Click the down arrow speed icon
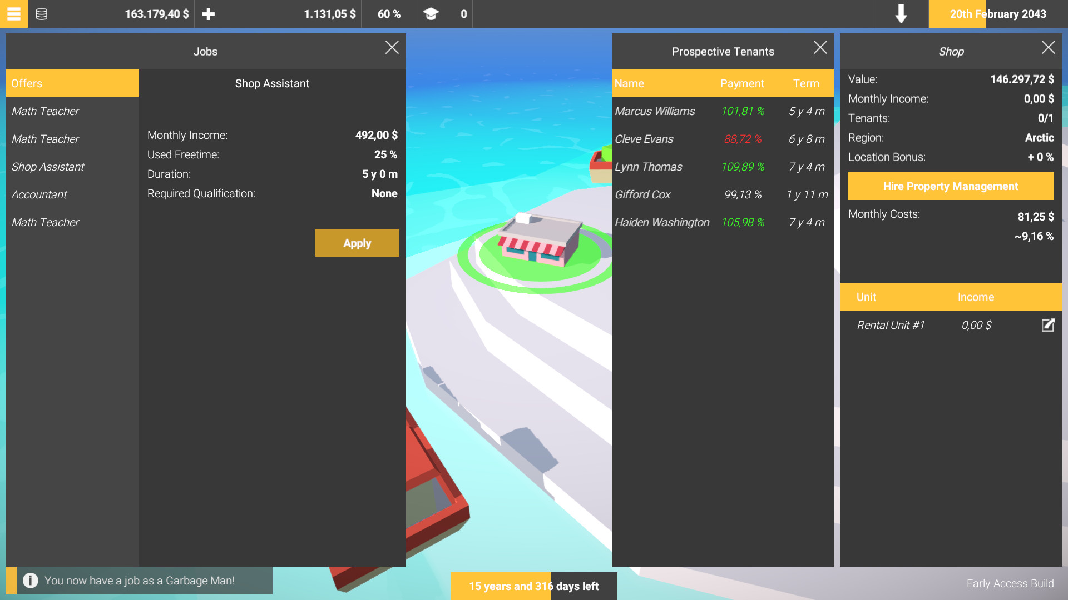 click(x=901, y=14)
